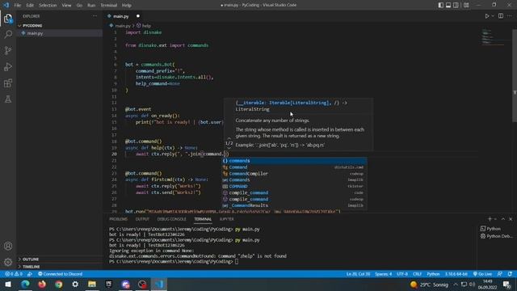This screenshot has height=291, width=517.
Task: Change CRLF end of line sequence
Action: pyautogui.click(x=417, y=274)
